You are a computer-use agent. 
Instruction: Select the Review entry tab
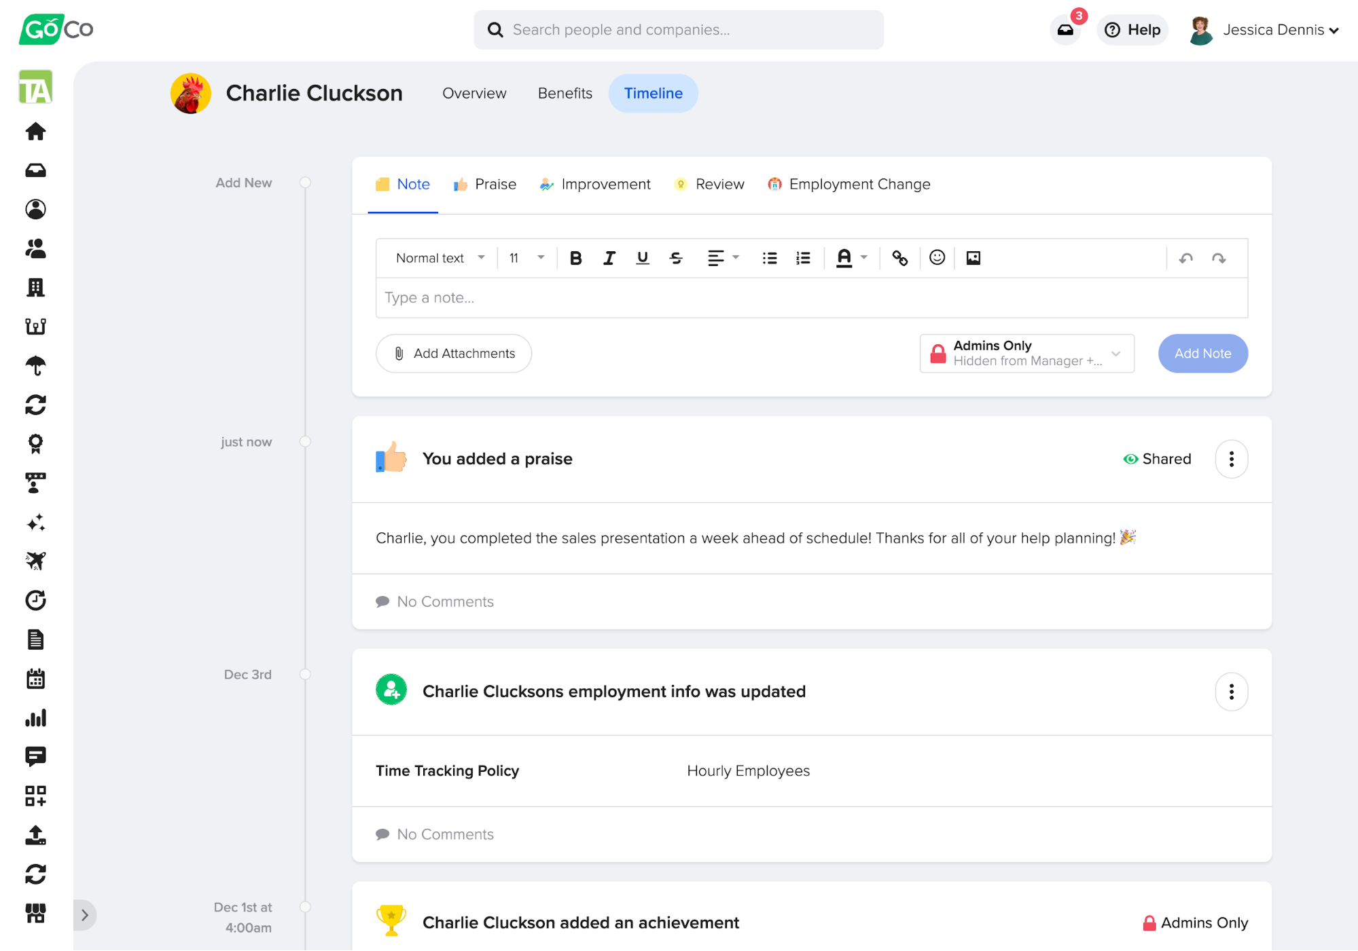(x=709, y=185)
